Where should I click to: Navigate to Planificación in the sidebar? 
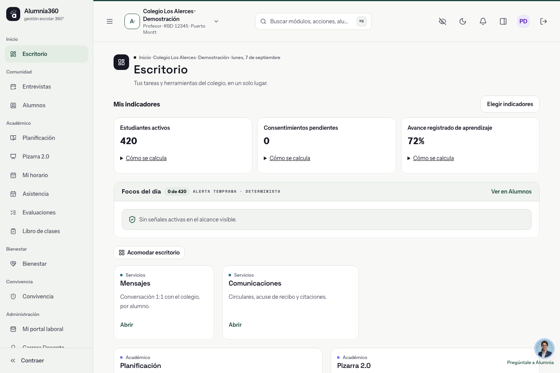[x=47, y=138]
